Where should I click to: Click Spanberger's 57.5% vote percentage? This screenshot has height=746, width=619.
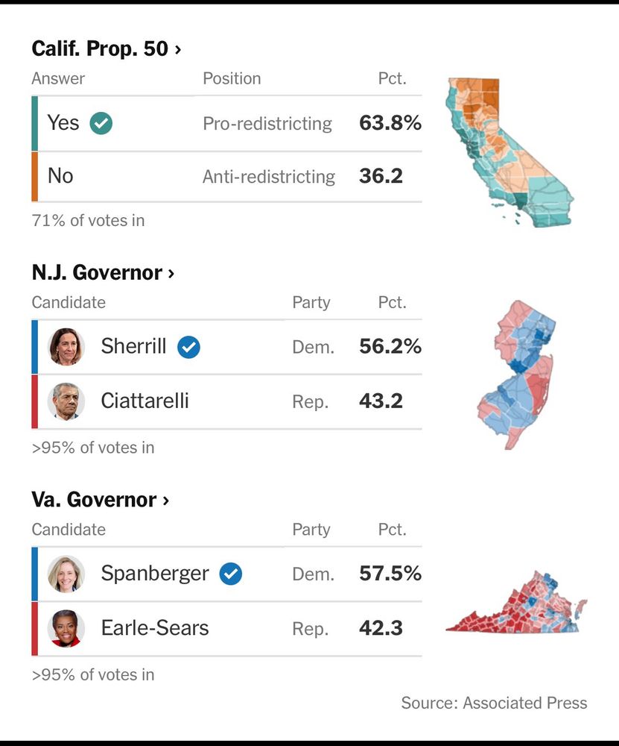(x=390, y=574)
